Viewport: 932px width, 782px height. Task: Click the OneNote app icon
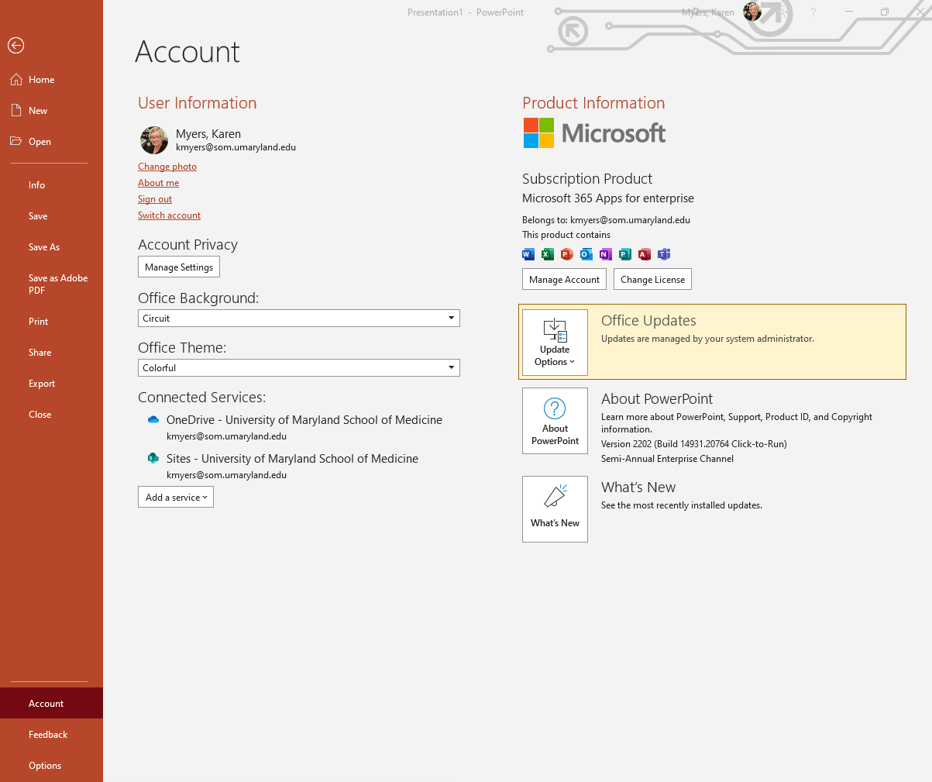pyautogui.click(x=606, y=254)
